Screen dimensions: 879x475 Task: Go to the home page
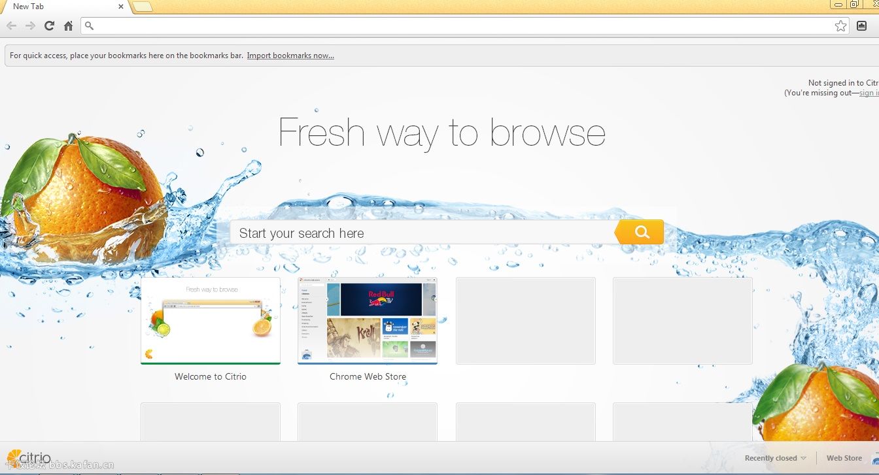68,26
